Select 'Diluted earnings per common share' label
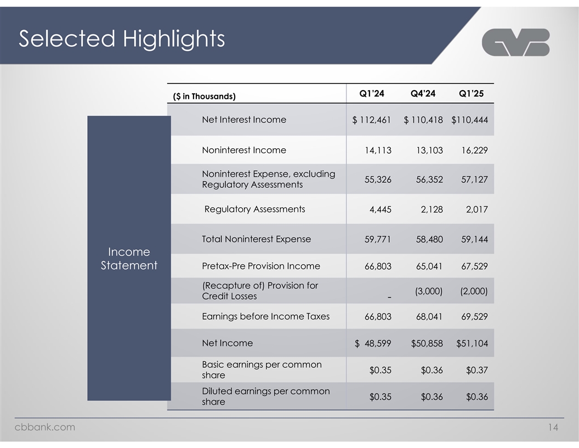The image size is (579, 448). (266, 396)
